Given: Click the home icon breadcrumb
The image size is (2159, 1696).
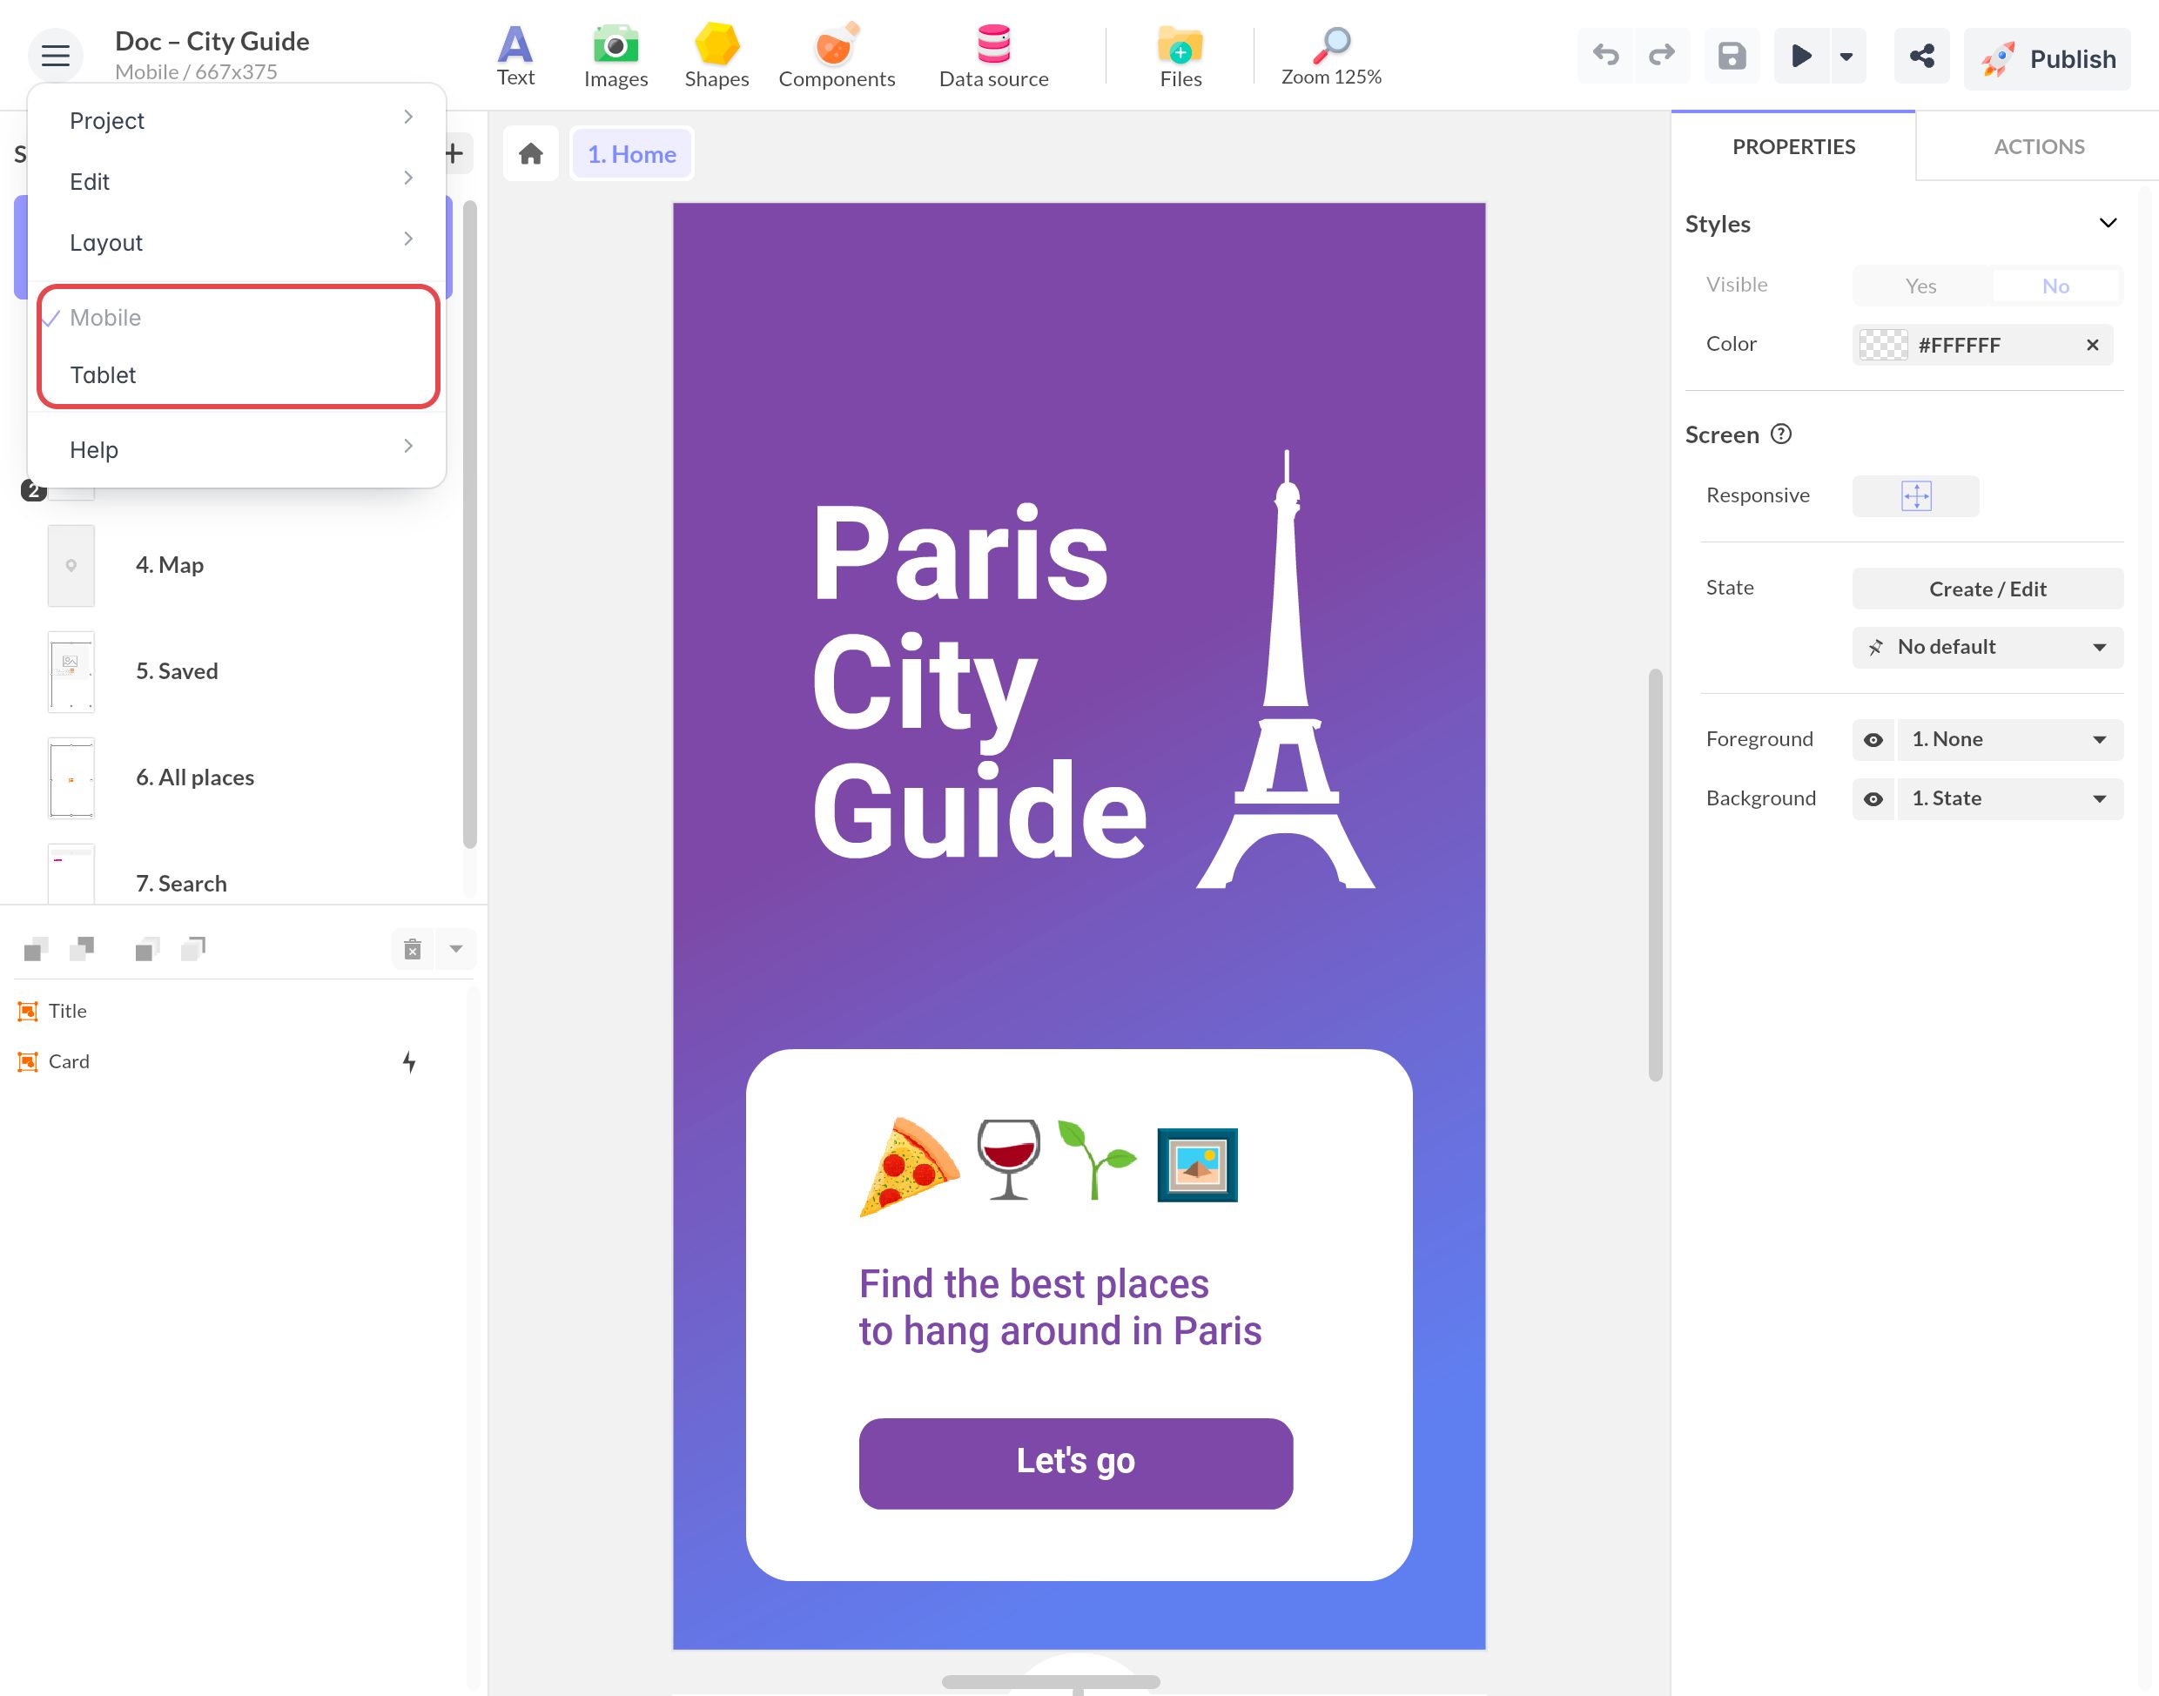Looking at the screenshot, I should 530,154.
